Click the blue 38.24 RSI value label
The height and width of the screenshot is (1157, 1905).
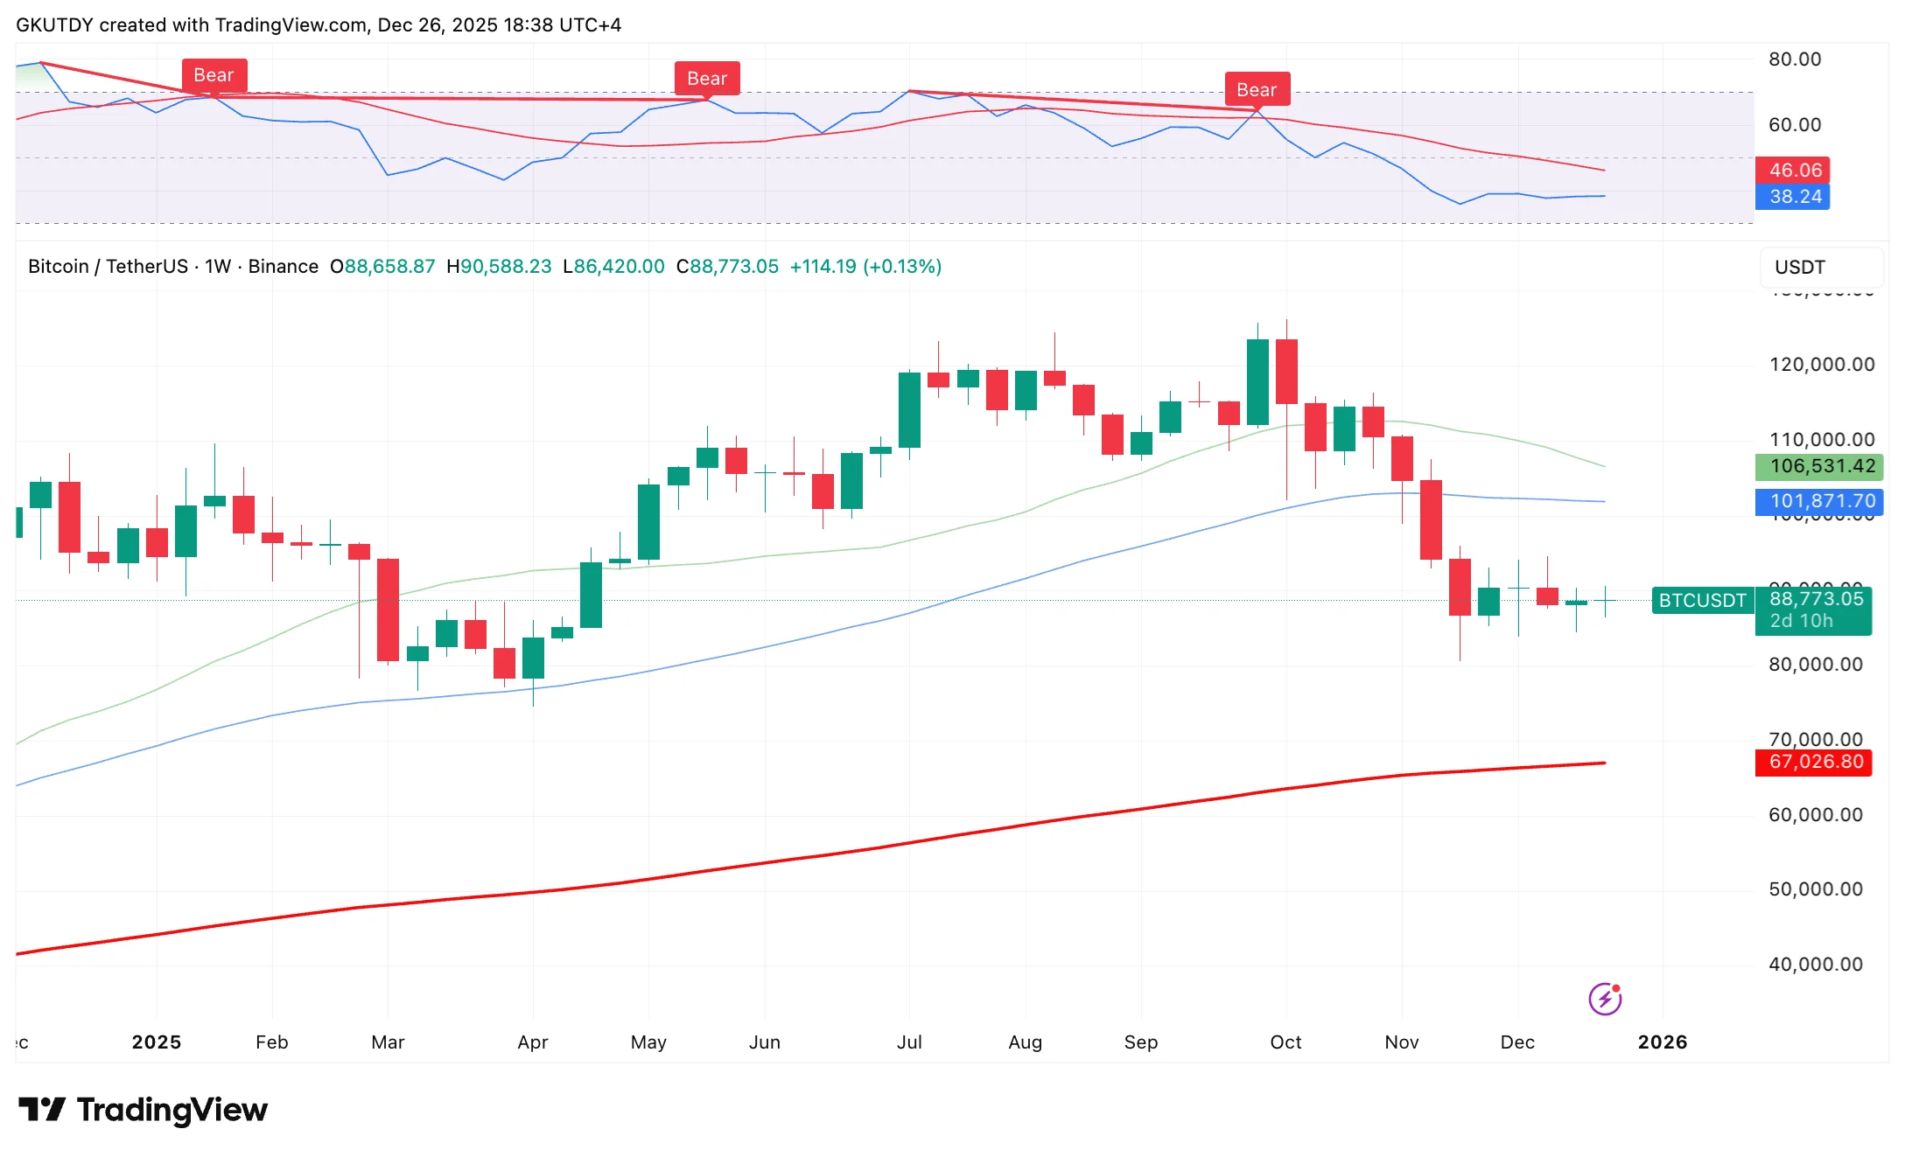[x=1794, y=197]
